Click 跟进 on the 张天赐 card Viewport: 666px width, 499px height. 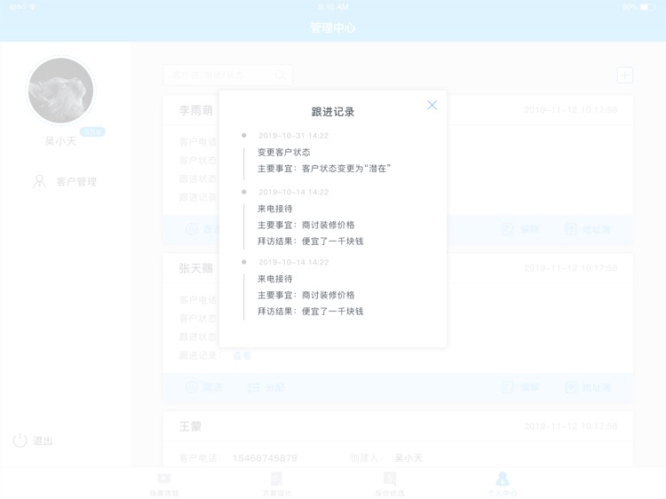pos(204,387)
